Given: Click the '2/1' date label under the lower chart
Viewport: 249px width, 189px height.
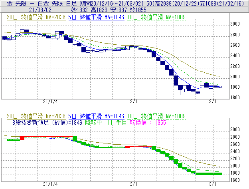Looking at the screenshot, I should click(134, 184).
